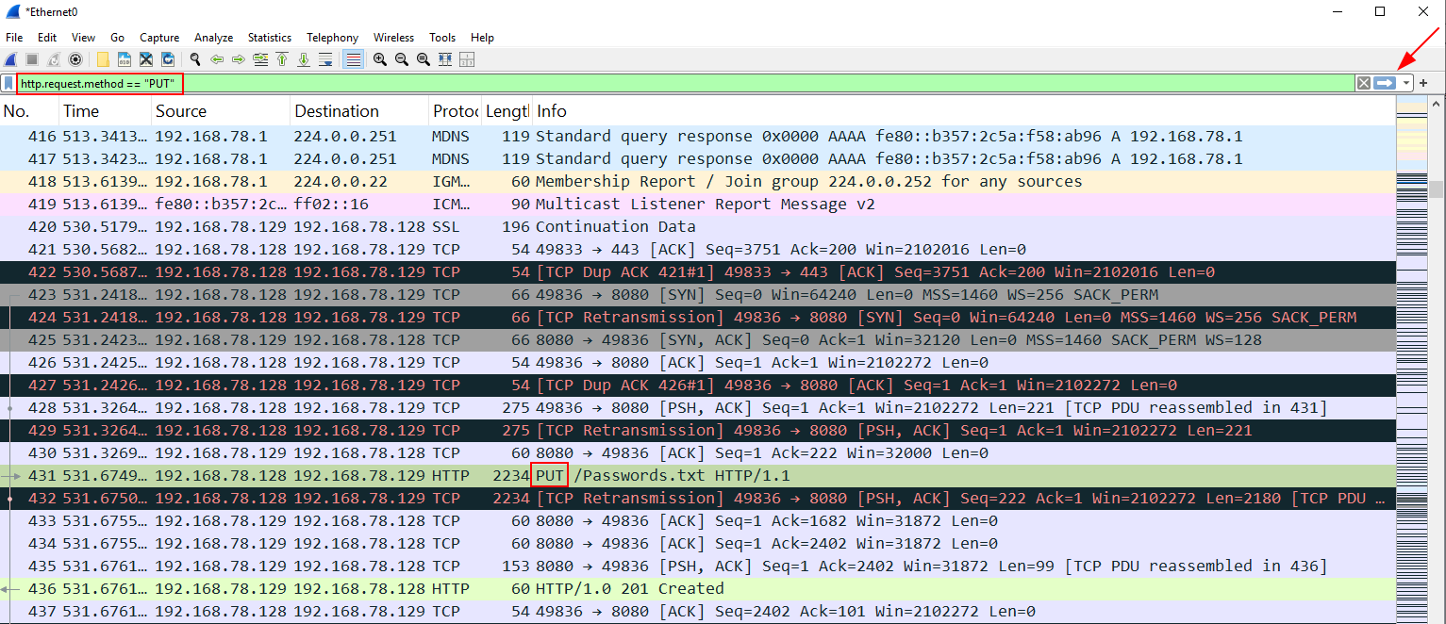This screenshot has height=624, width=1446.
Task: Stop the running capture
Action: tap(32, 59)
